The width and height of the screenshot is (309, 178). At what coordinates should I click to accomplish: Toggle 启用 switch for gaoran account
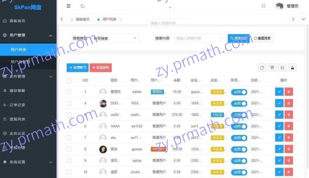click(x=239, y=150)
